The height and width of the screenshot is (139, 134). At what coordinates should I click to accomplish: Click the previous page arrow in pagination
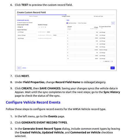(x=103, y=61)
